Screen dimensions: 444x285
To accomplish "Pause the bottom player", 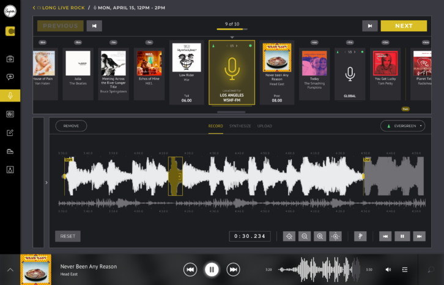I will pyautogui.click(x=212, y=270).
